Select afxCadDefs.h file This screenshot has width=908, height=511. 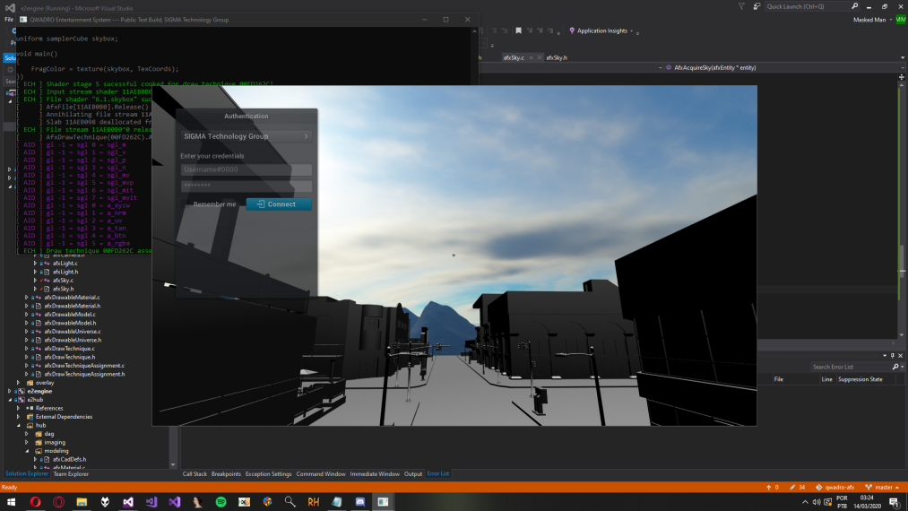(69, 459)
